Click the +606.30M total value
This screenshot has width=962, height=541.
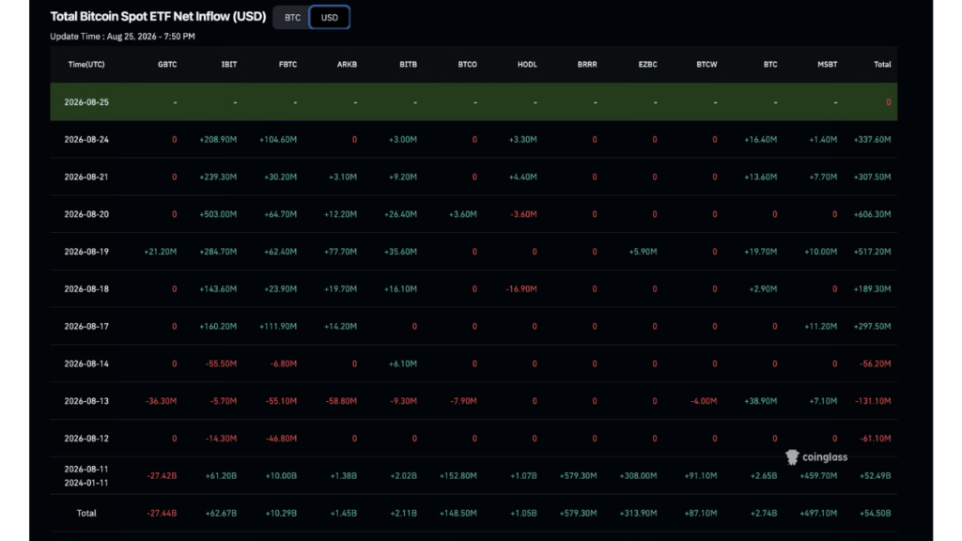[x=872, y=215]
